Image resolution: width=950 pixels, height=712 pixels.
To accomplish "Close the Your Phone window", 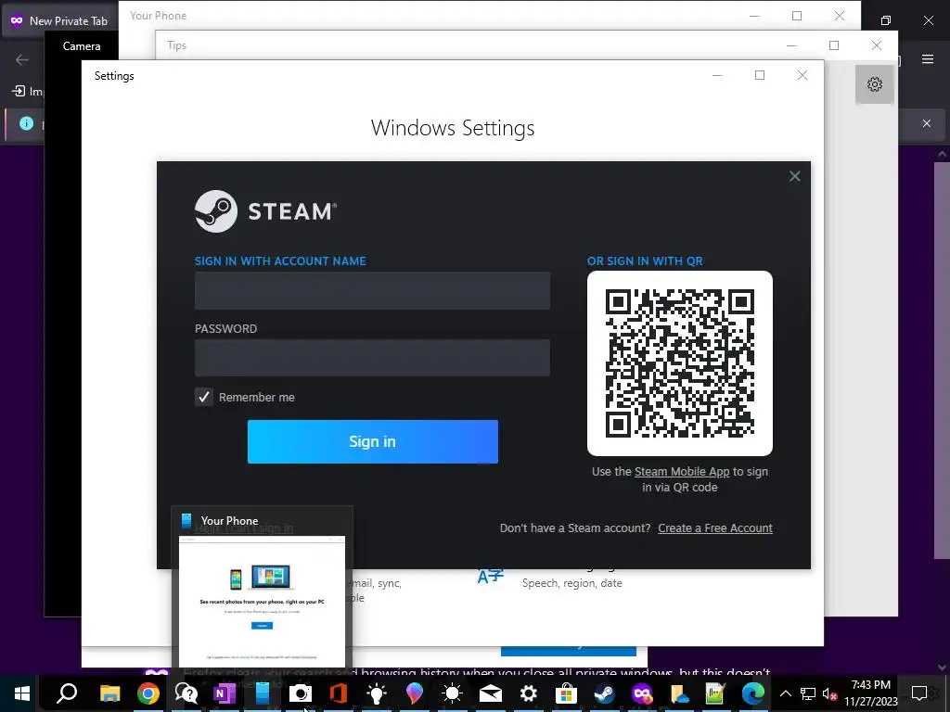I will tap(839, 16).
